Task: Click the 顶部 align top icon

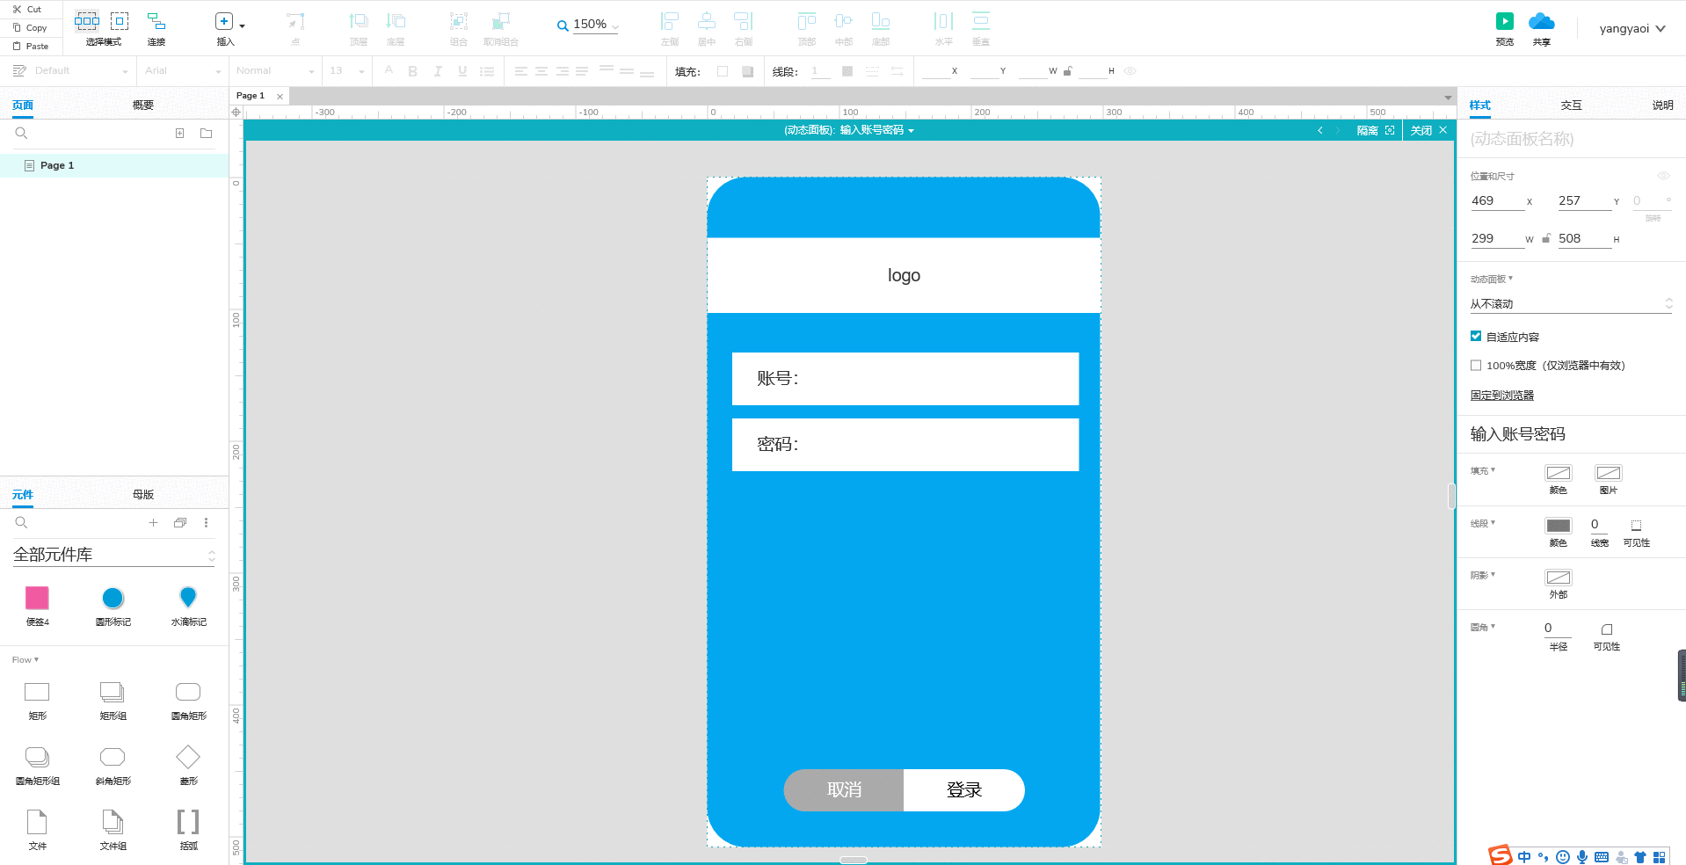Action: coord(807,20)
